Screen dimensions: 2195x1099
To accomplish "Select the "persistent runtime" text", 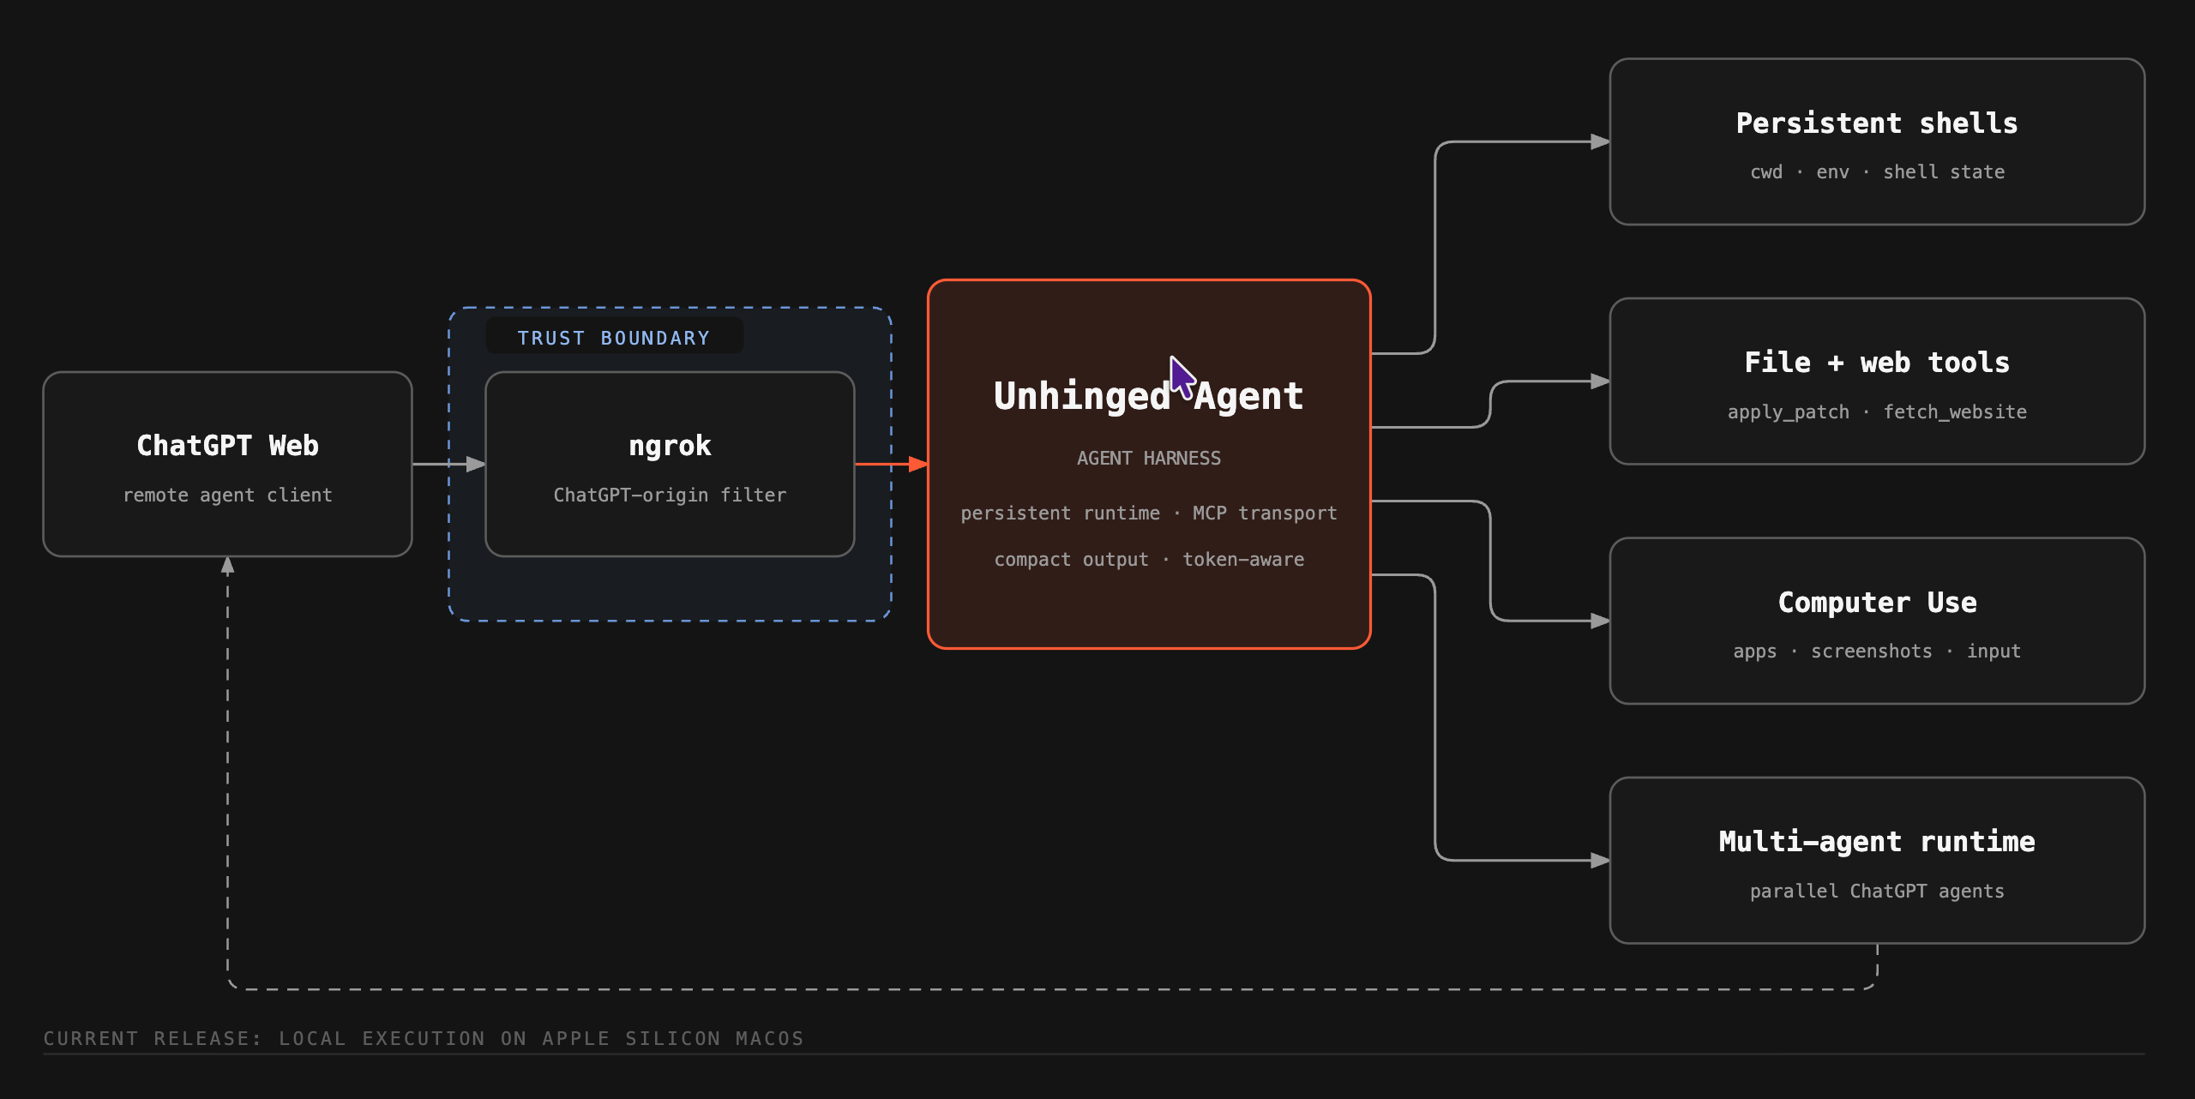I will click(1060, 513).
